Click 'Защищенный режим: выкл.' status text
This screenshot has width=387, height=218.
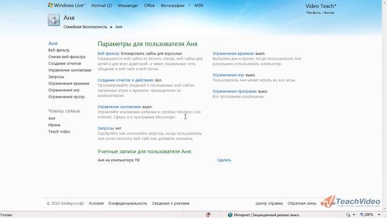tap(276, 215)
